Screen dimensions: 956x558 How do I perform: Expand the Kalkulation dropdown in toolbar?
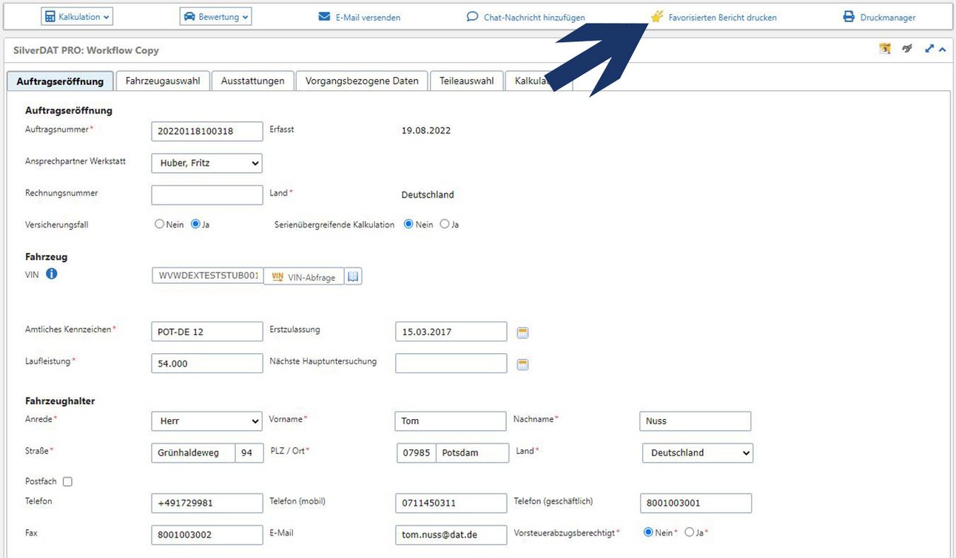[x=77, y=17]
